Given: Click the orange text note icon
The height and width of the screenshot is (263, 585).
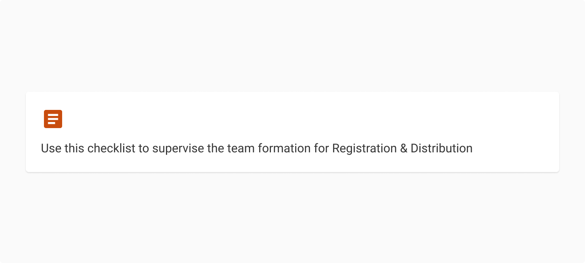Looking at the screenshot, I should [x=53, y=119].
